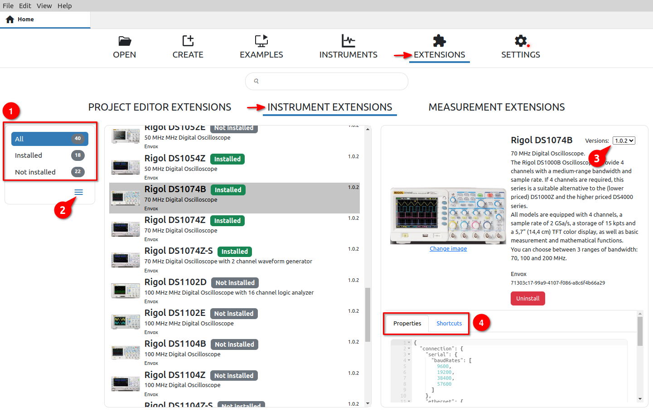Click the extension list scroll down arrow
This screenshot has height=412, width=653.
pos(368,403)
